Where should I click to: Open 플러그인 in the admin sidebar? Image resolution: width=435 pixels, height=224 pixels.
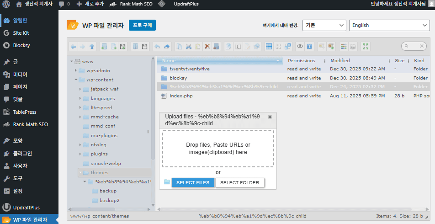pos(22,154)
